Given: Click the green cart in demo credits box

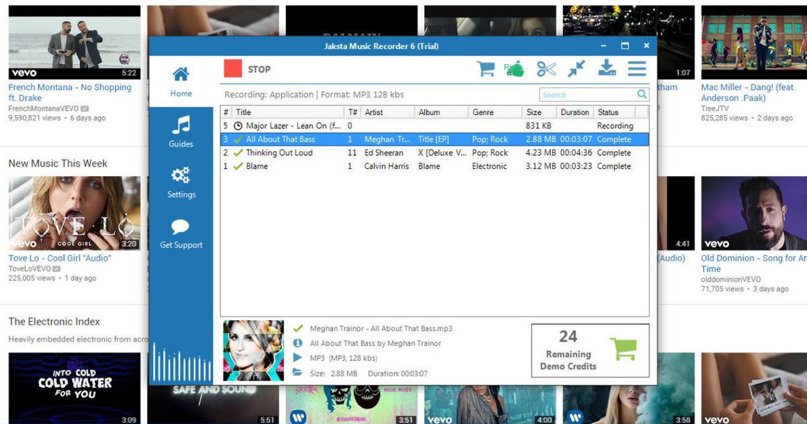Looking at the screenshot, I should click(x=623, y=349).
